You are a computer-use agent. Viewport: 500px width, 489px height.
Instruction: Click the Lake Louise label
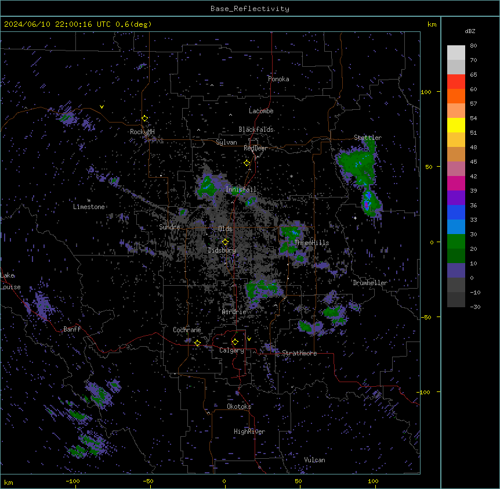[x=10, y=281]
